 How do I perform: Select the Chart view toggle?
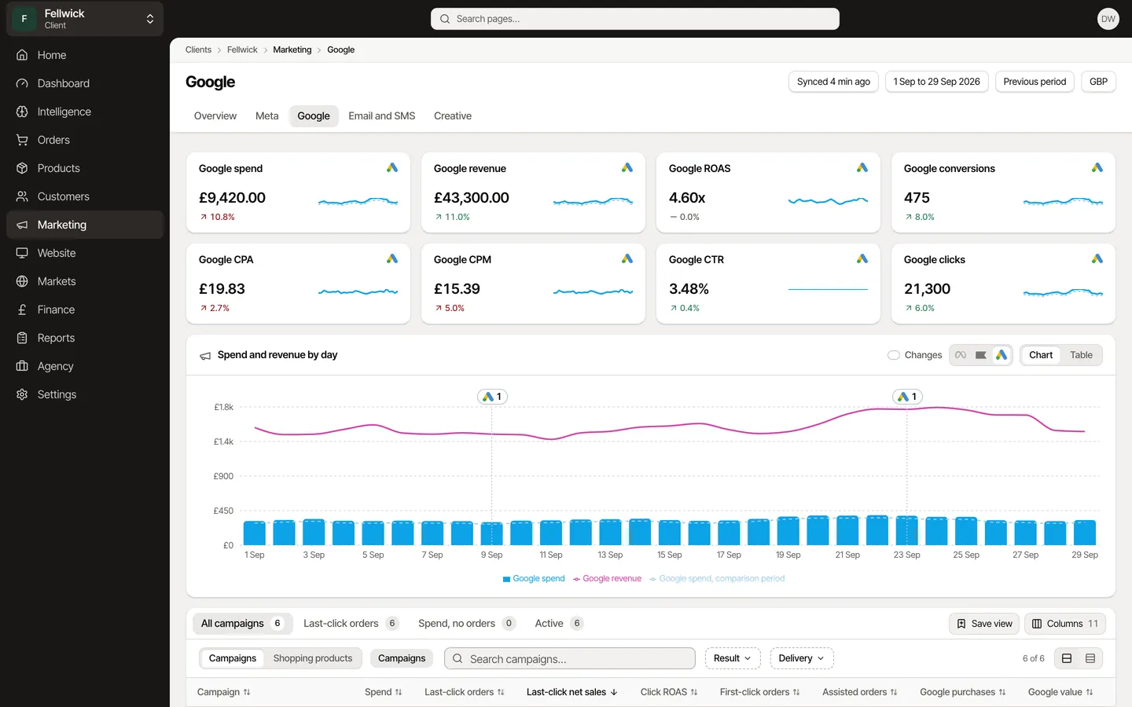(x=1041, y=355)
